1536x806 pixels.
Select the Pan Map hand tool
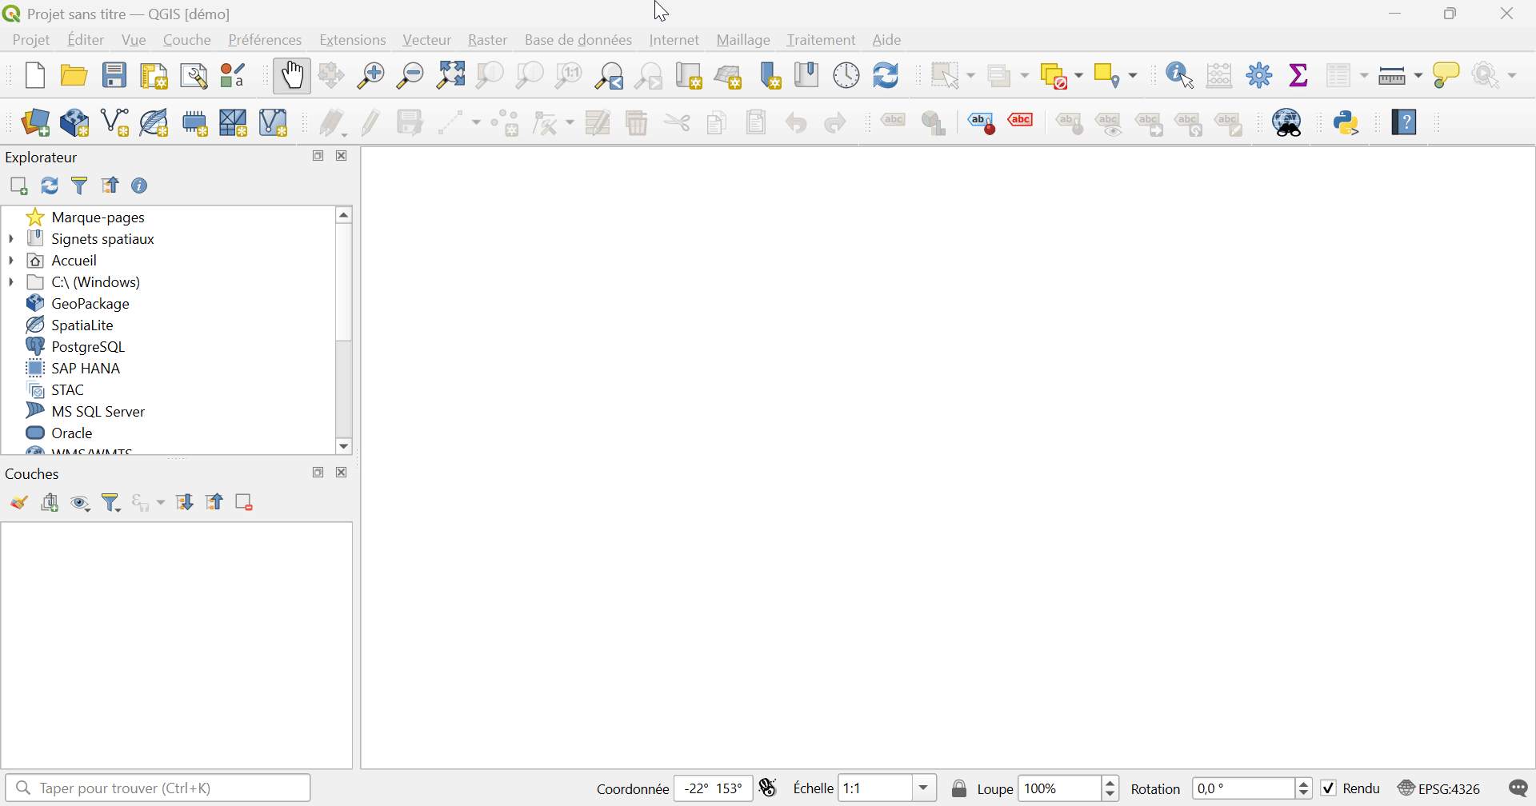(292, 75)
